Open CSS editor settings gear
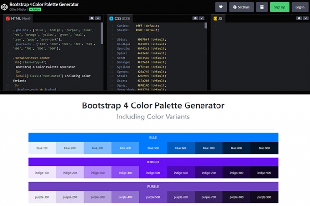 click(195, 18)
